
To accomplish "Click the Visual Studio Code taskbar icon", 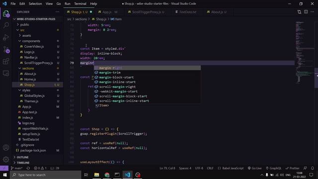I will click(x=128, y=175).
